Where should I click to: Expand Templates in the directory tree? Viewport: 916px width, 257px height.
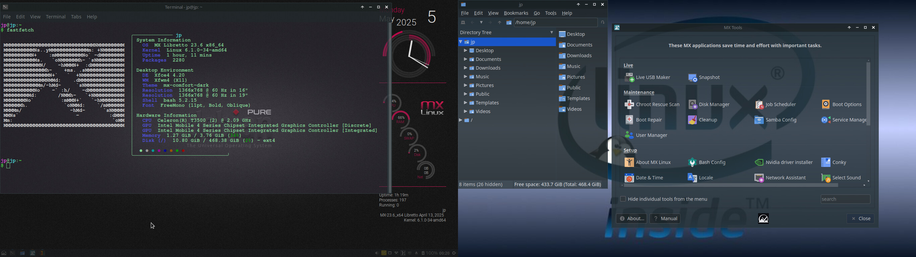465,103
